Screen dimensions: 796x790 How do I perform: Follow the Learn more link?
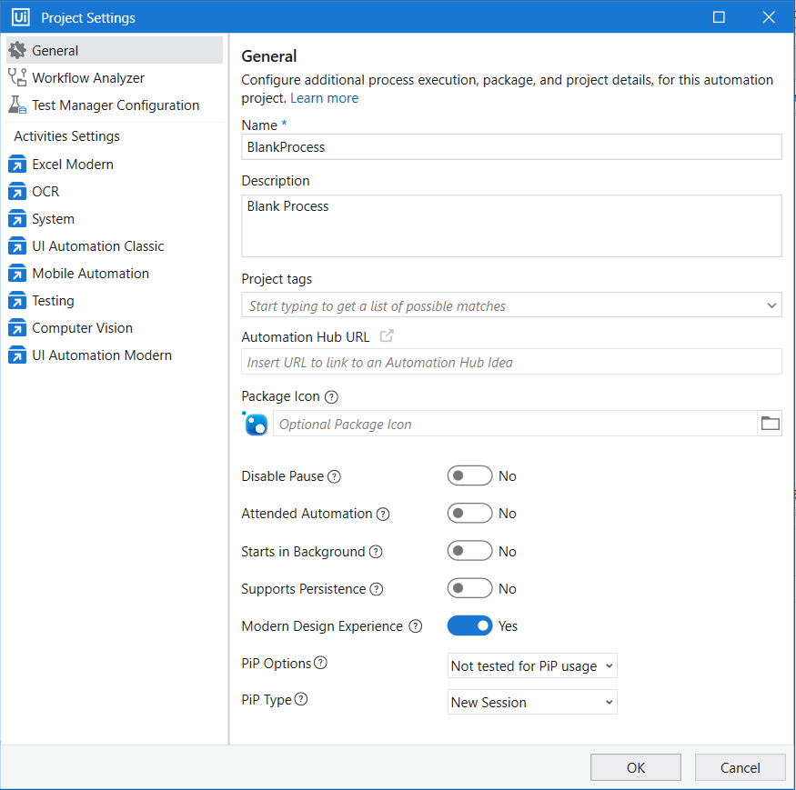325,98
